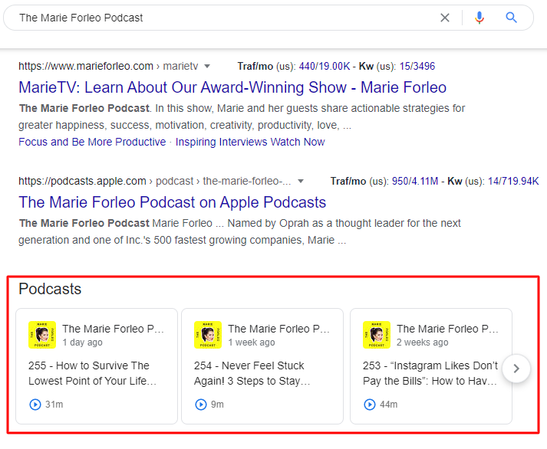Advance podcasts carousel with next arrow
The height and width of the screenshot is (449, 547).
point(516,369)
